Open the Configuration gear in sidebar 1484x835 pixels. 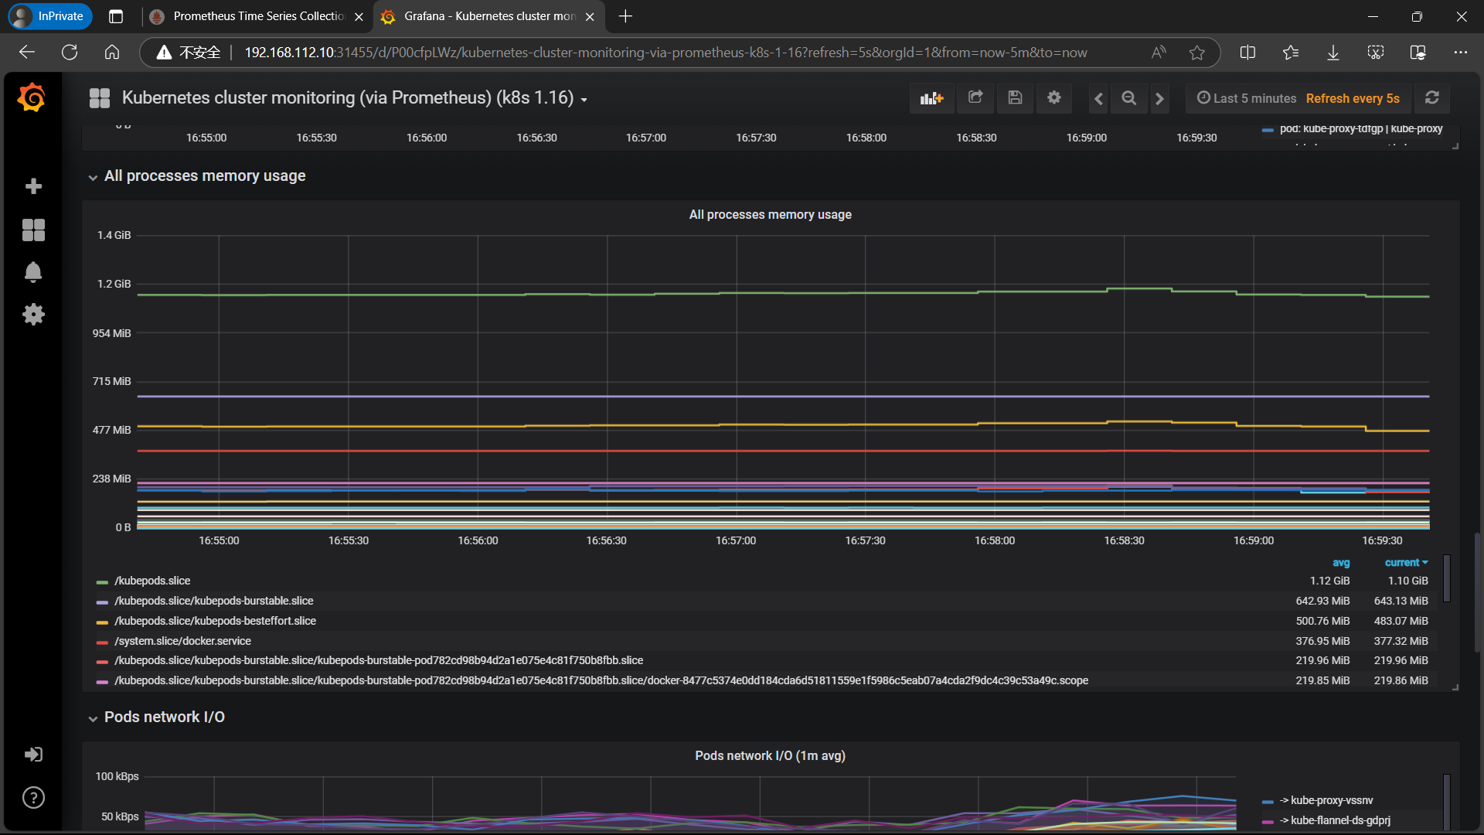33,314
